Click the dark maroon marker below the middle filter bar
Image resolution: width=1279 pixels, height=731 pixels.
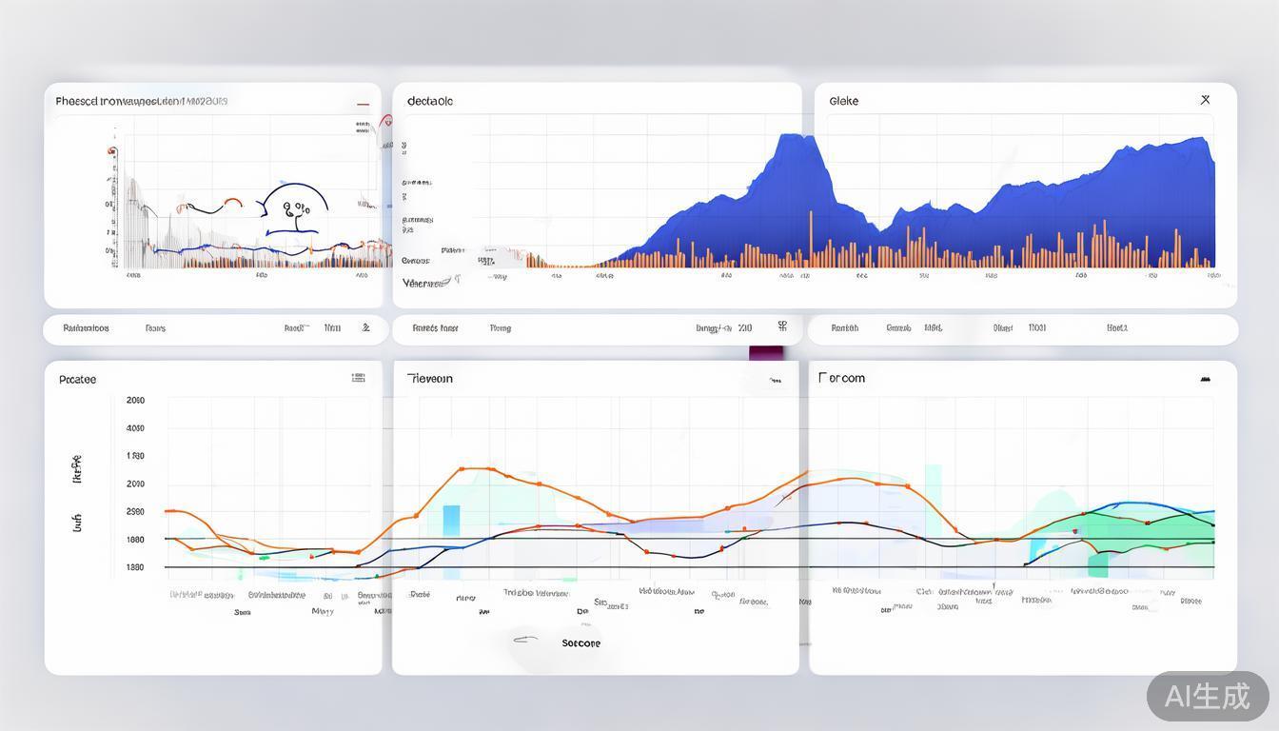(x=766, y=353)
